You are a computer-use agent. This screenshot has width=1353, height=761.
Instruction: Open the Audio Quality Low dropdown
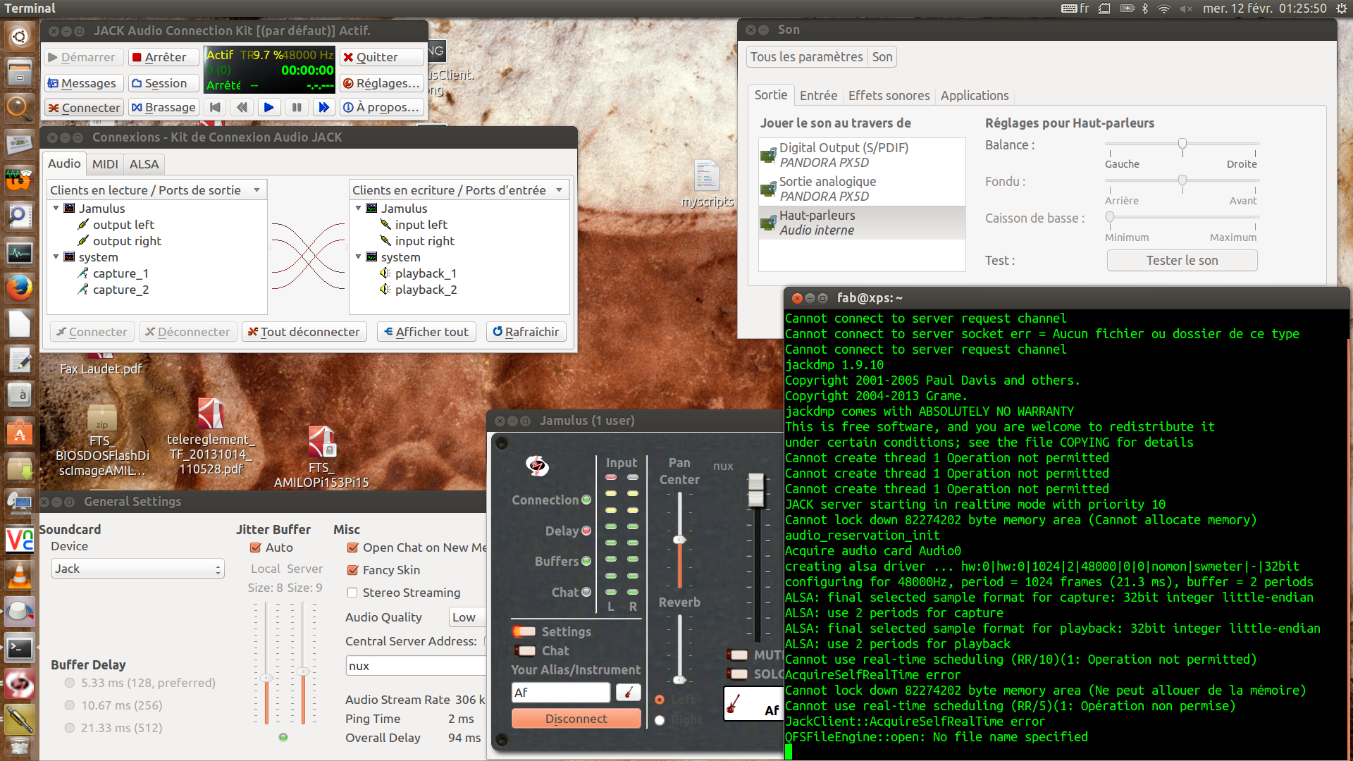click(x=466, y=617)
